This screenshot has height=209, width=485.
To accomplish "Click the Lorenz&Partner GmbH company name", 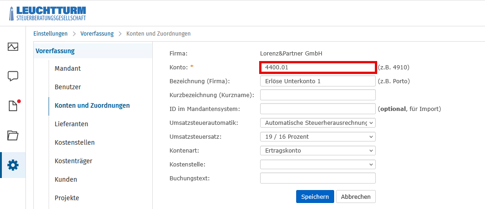I will pos(291,54).
